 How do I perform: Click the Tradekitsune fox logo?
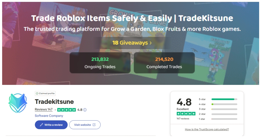click(18, 103)
